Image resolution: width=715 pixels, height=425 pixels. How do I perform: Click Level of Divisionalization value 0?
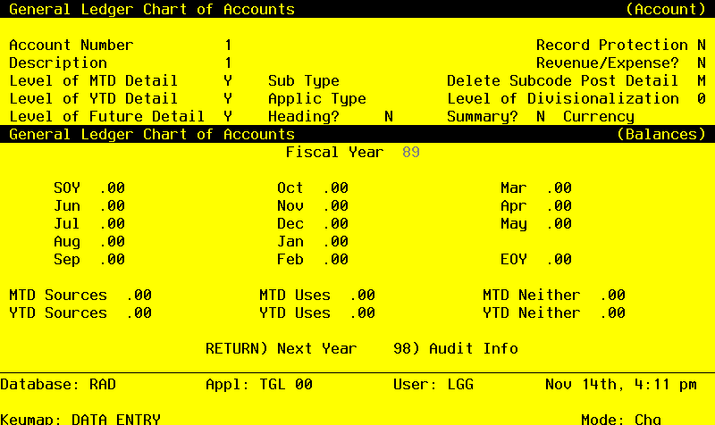point(702,98)
